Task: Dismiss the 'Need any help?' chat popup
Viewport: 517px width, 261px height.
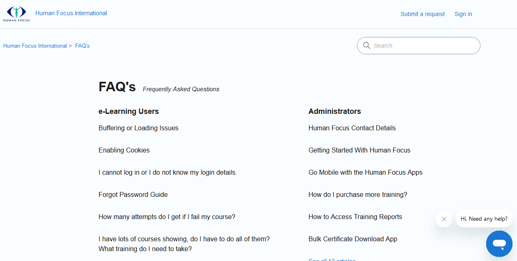Action: point(444,219)
